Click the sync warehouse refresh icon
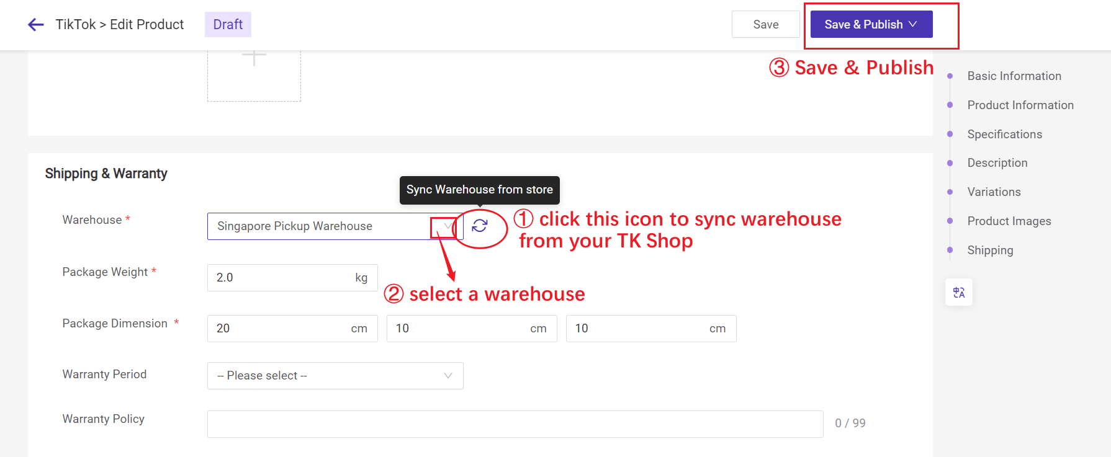This screenshot has width=1111, height=457. (x=480, y=226)
